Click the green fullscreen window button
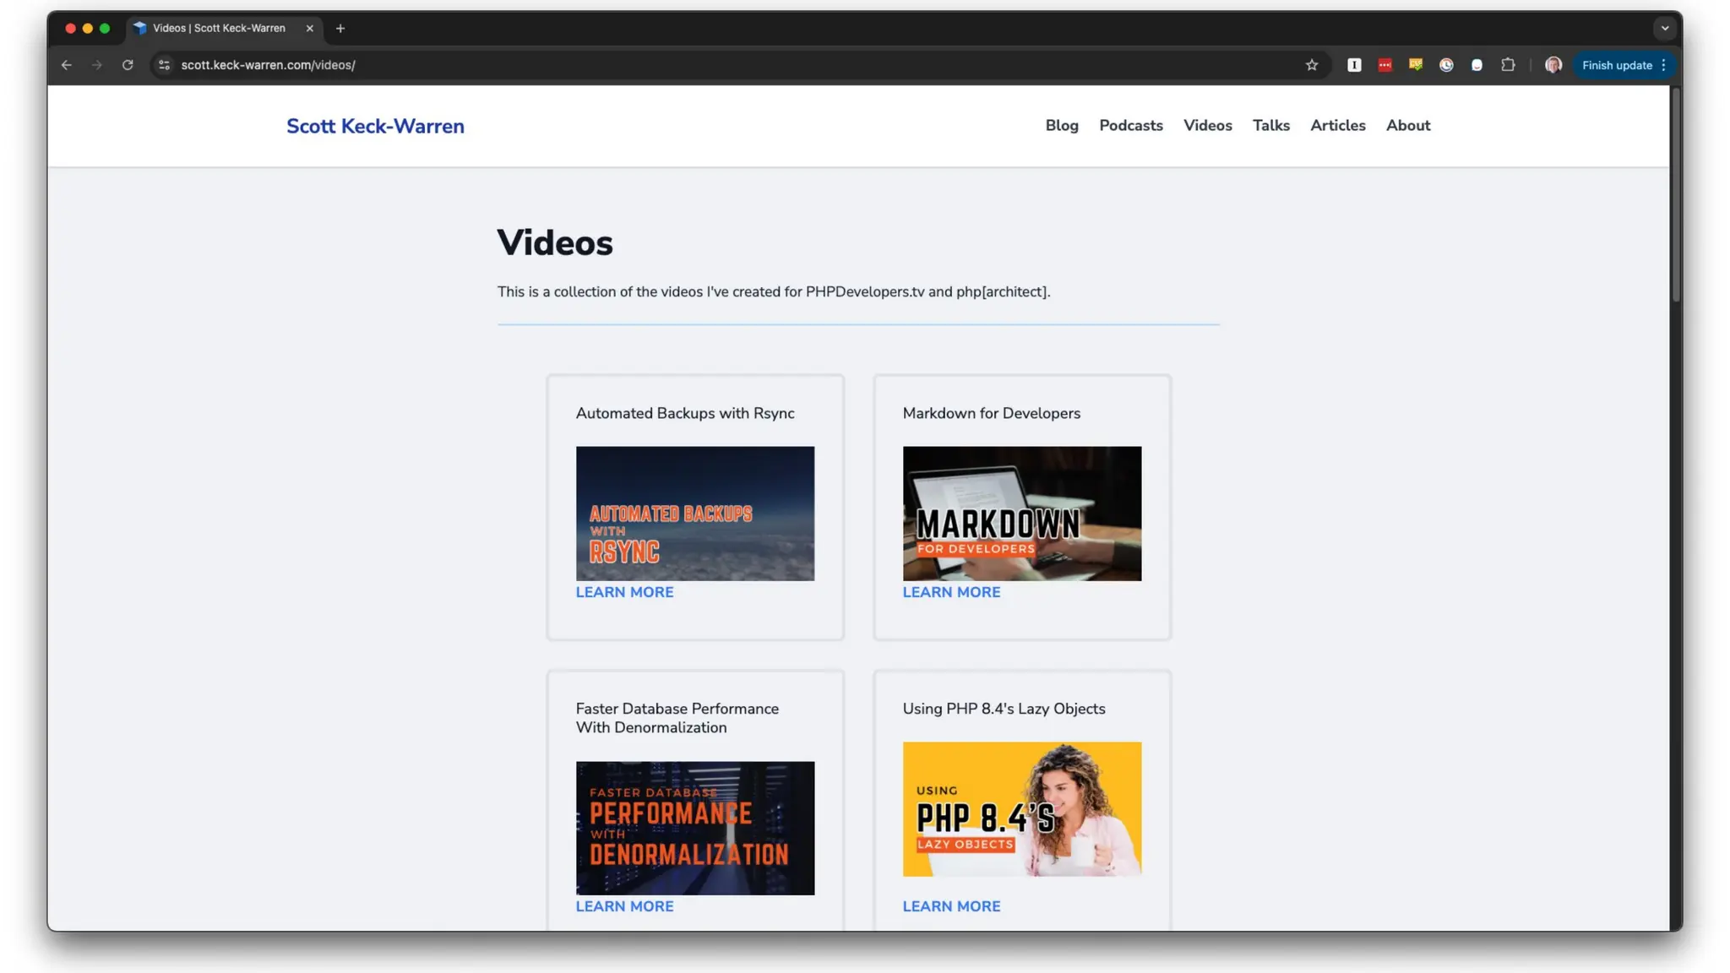 (105, 28)
